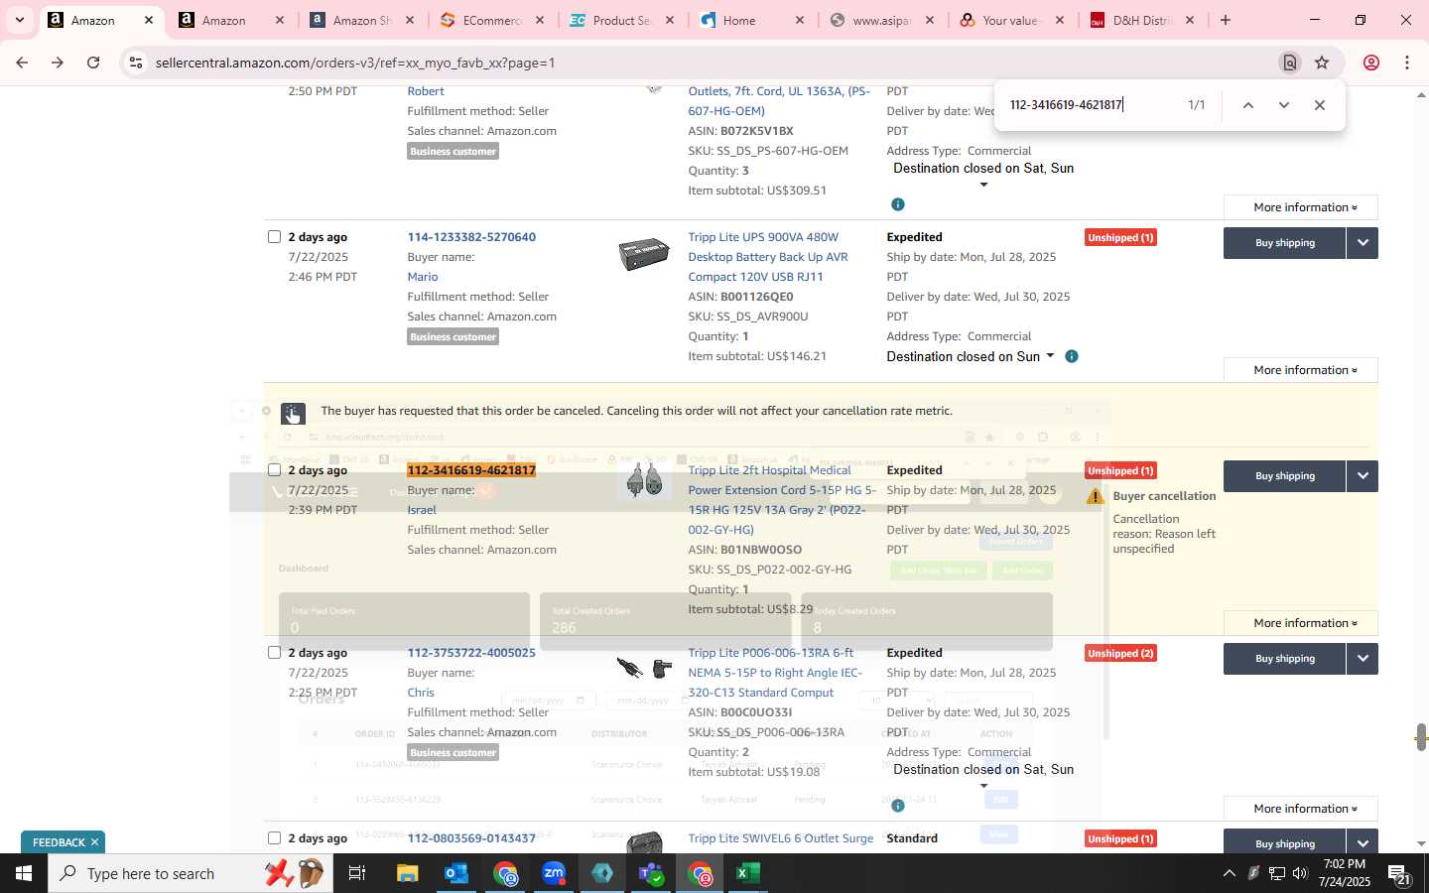This screenshot has height=893, width=1429.
Task: Select checkbox for order 114-1233382-5270640
Action: [274, 236]
